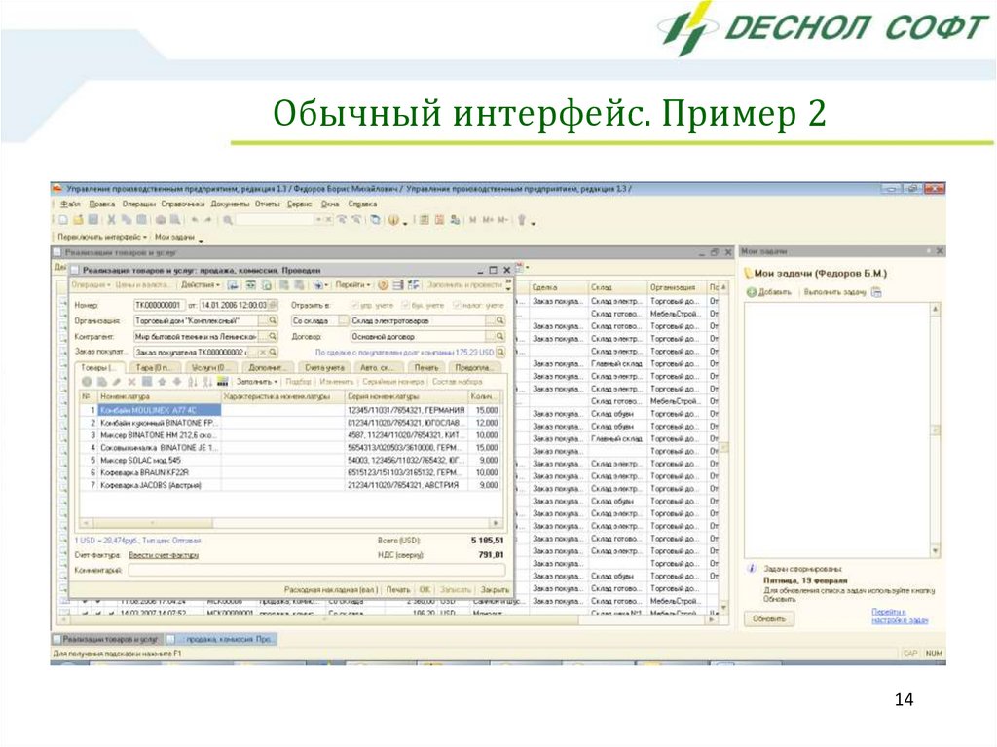Click the question-mark help icon in document toolbar
Screen dimensions: 997x747
(383, 285)
